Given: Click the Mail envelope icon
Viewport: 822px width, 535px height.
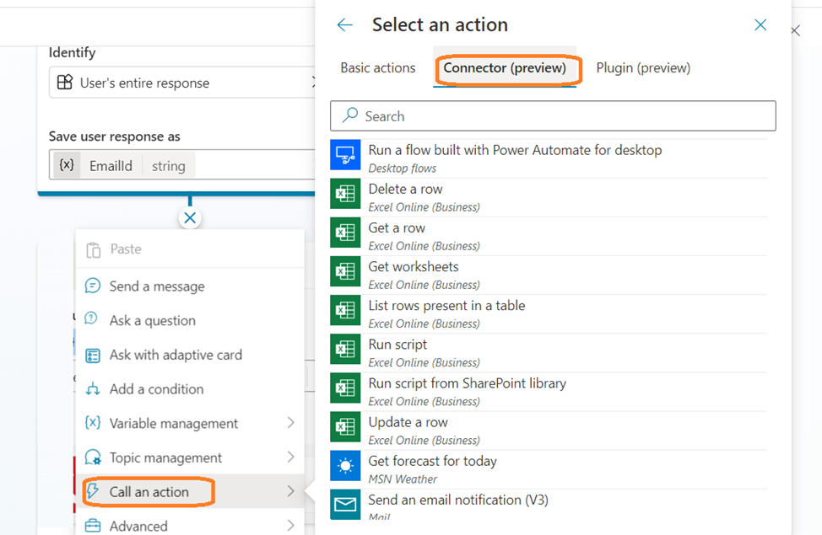Looking at the screenshot, I should coord(345,505).
